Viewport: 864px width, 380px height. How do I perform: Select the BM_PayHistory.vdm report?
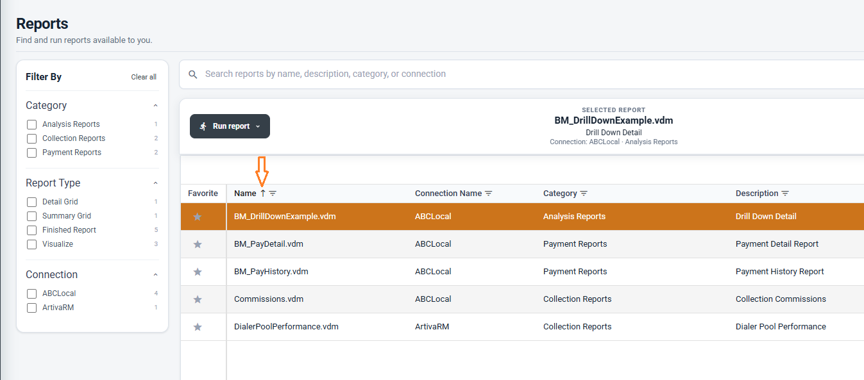[x=271, y=272]
